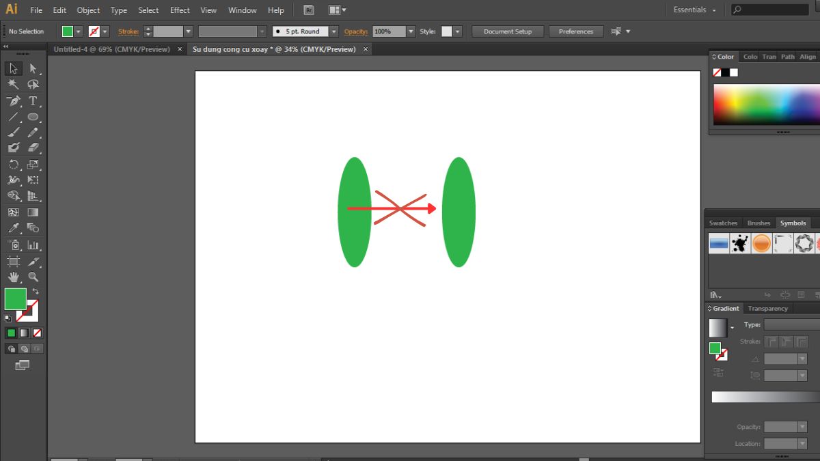Click Change Screen Mode button
Image resolution: width=820 pixels, height=461 pixels.
coord(23,365)
